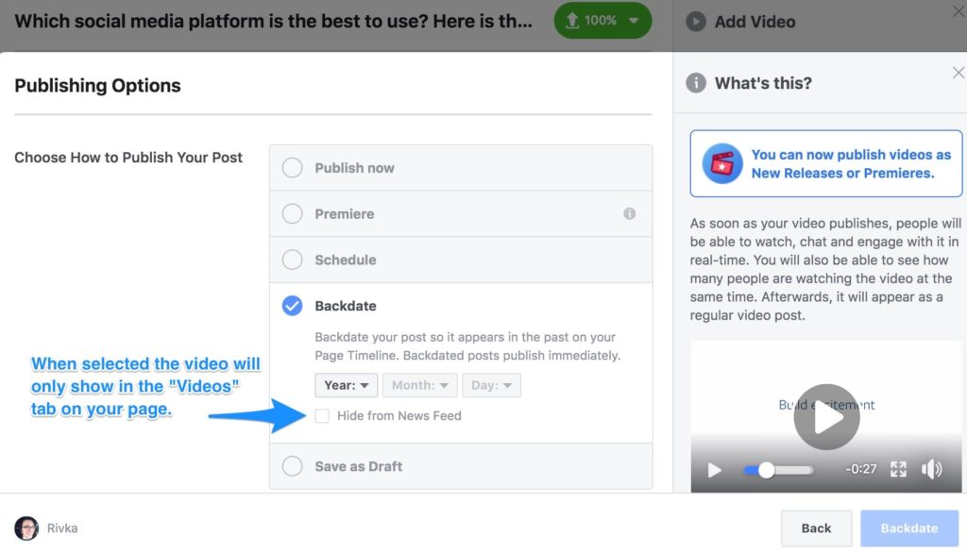
Task: Open the Month dropdown
Action: click(420, 385)
